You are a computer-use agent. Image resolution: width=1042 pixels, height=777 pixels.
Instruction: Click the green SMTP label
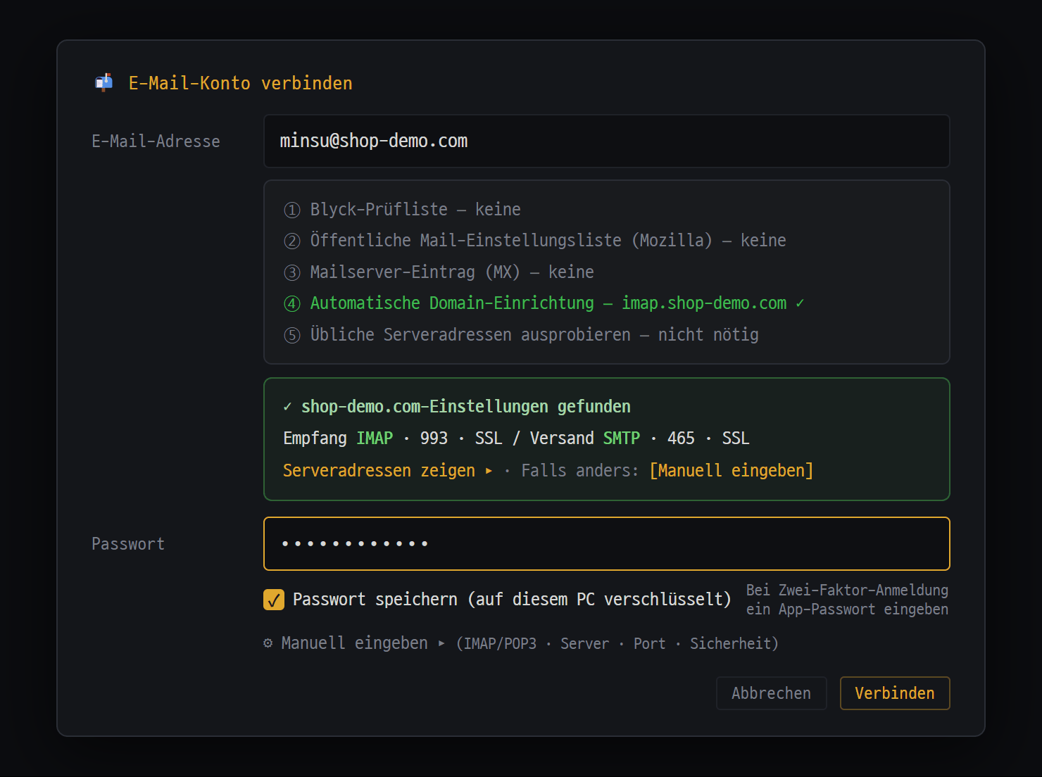point(622,438)
